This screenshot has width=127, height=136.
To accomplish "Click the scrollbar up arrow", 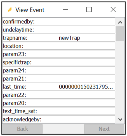I will click(x=120, y=22).
